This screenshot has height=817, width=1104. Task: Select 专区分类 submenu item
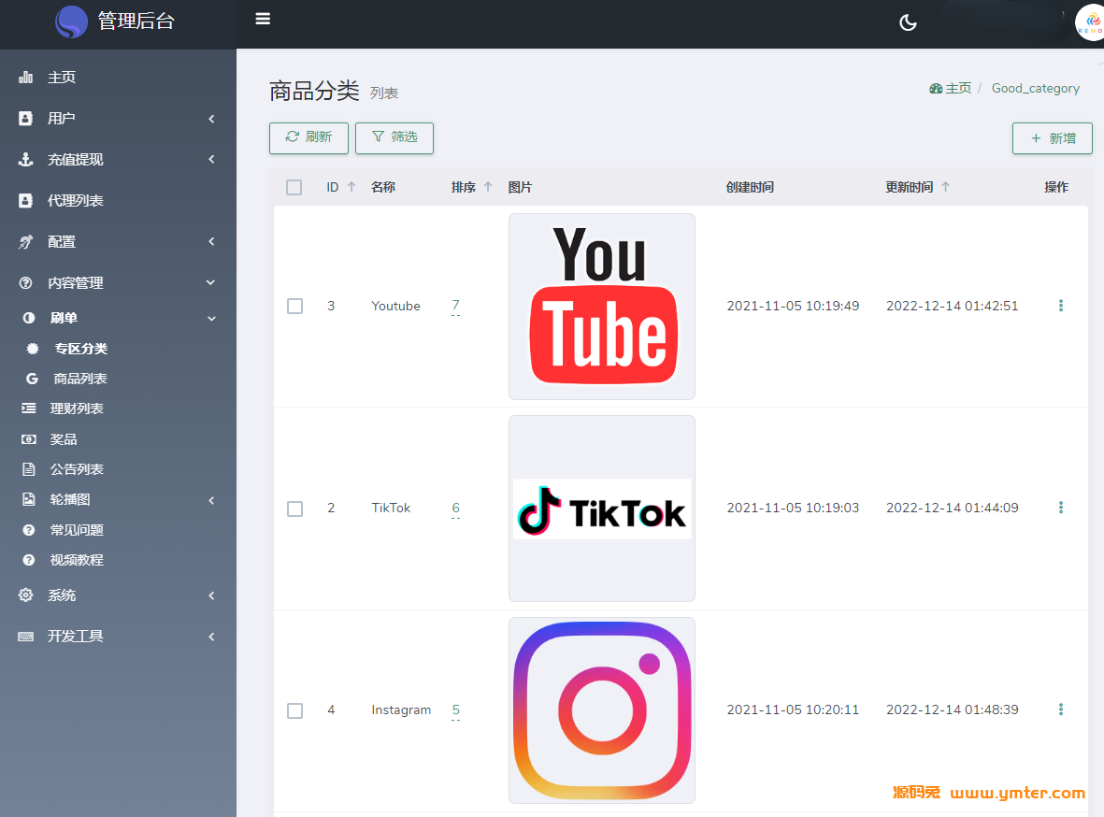[x=81, y=349]
